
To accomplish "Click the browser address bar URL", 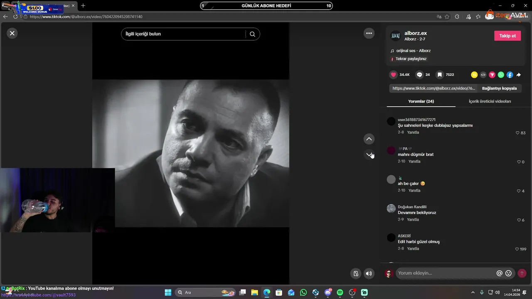I will click(86, 17).
